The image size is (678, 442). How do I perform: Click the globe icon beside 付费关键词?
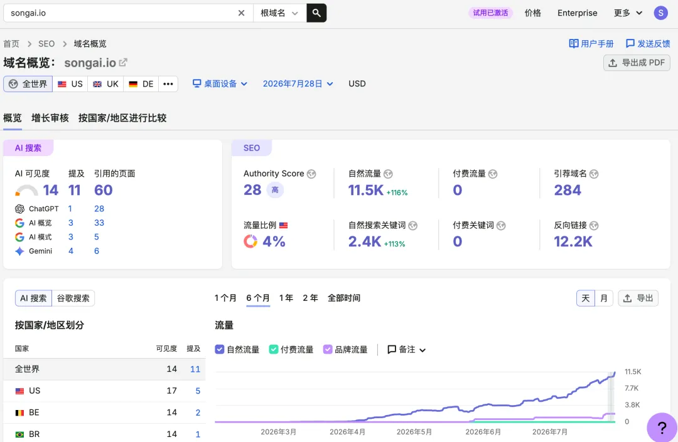tap(501, 226)
